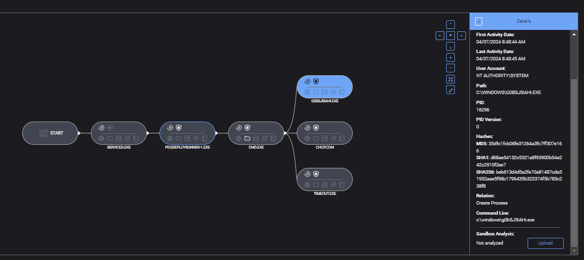Collapse the Details panel with chevron
This screenshot has width=584, height=260.
tap(478, 21)
